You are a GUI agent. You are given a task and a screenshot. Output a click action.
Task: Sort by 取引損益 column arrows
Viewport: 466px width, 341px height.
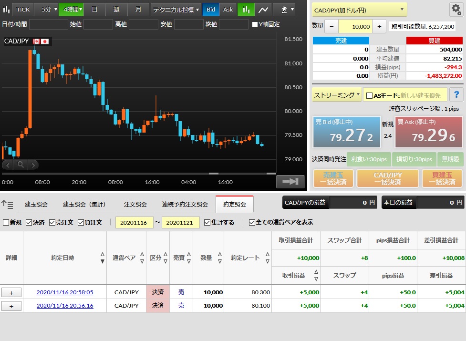pyautogui.click(x=316, y=275)
